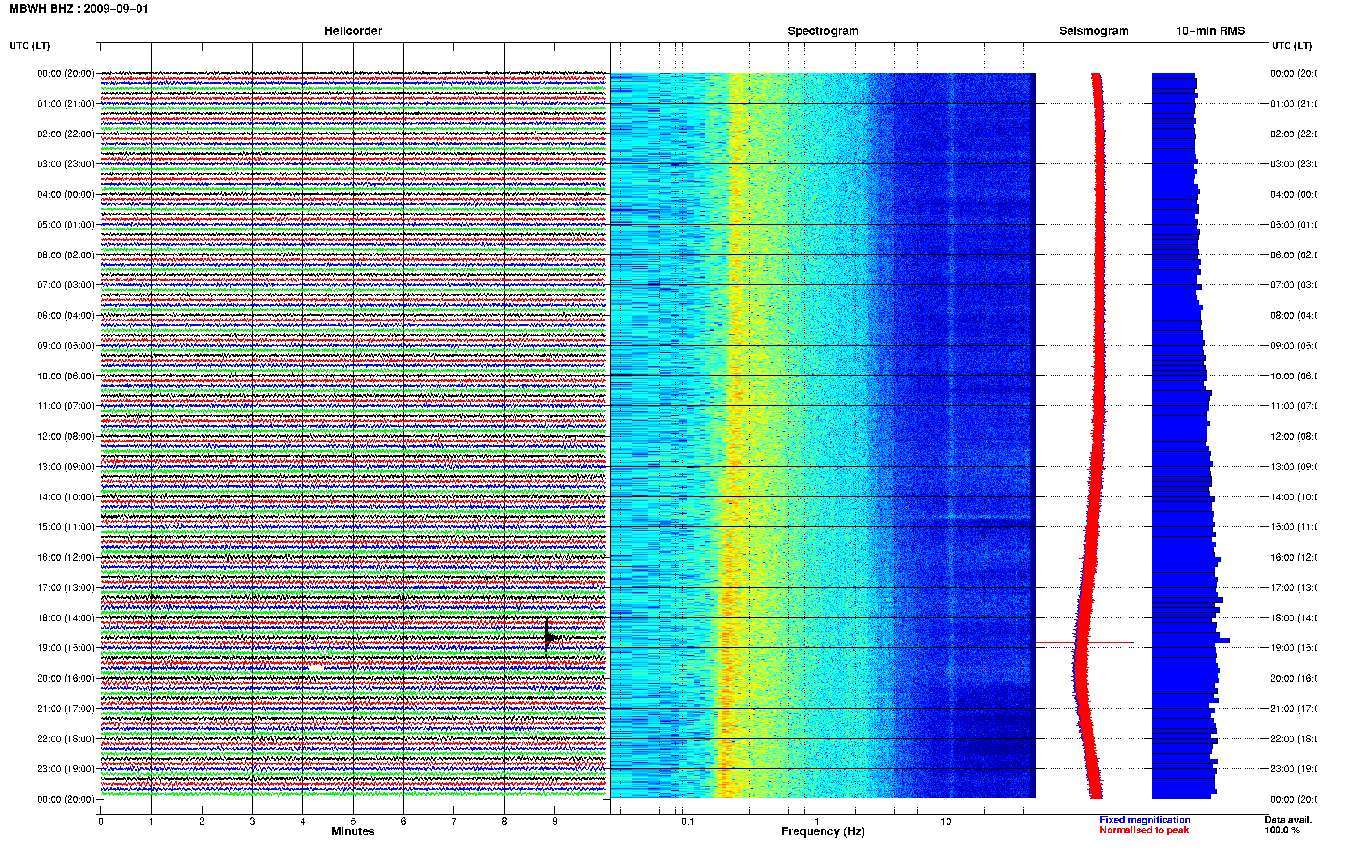This screenshot has height=857, width=1372.
Task: Click the '9' tick on Minutes axis
Action: 555,821
